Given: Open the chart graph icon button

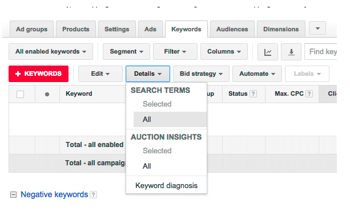Looking at the screenshot, I should tap(267, 52).
